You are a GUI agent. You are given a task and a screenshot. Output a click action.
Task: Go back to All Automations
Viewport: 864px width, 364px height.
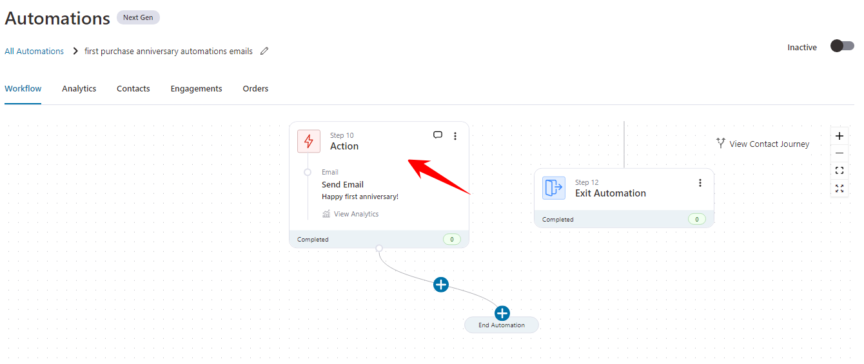[x=34, y=52]
